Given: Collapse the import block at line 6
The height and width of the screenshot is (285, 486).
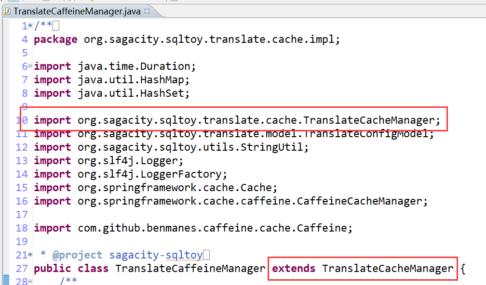Looking at the screenshot, I should 30,66.
